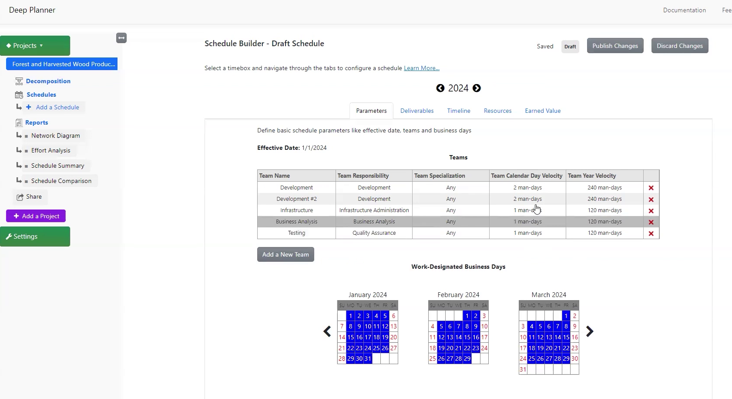The image size is (732, 399).
Task: Click the Development #2 team name
Action: pos(296,199)
